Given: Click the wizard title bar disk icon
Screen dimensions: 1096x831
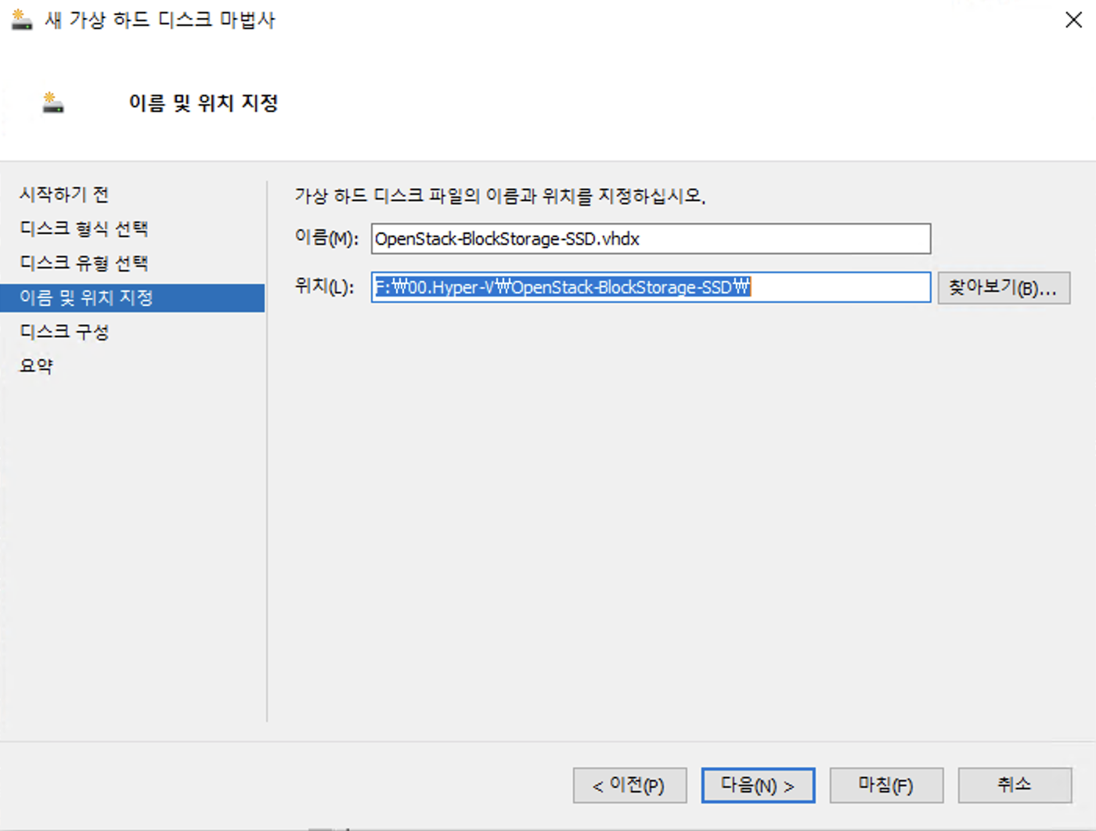Looking at the screenshot, I should [22, 20].
